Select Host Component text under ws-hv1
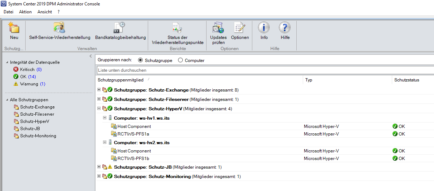 134,126
